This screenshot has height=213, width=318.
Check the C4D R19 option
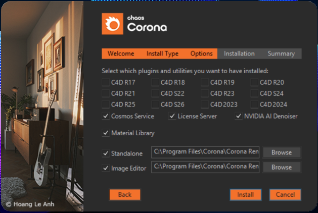(205, 82)
